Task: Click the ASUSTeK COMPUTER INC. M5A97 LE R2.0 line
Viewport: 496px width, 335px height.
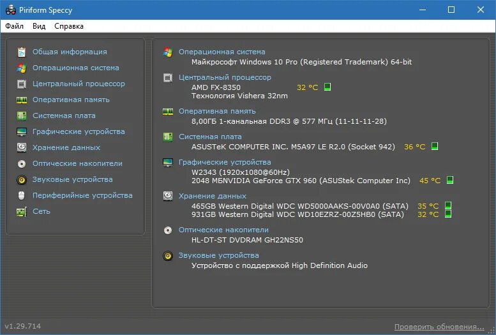Action: pos(293,147)
